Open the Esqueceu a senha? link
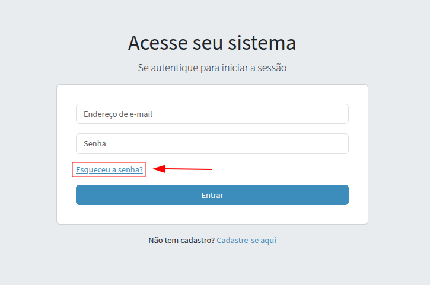 click(x=109, y=170)
